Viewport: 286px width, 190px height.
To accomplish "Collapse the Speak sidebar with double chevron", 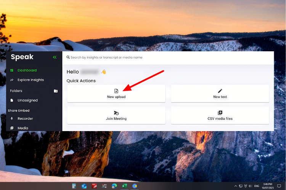I will (55, 57).
